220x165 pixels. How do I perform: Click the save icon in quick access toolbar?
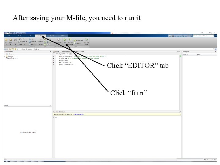click(x=173, y=36)
